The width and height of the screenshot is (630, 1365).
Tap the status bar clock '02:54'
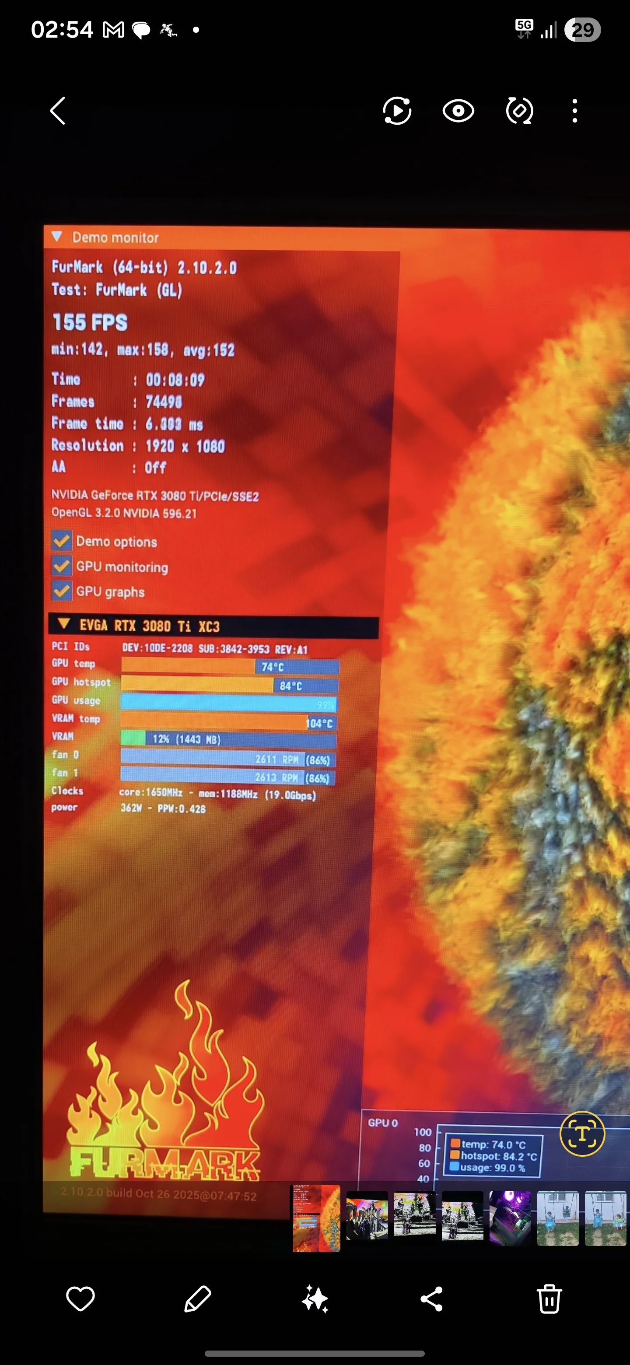pos(62,30)
